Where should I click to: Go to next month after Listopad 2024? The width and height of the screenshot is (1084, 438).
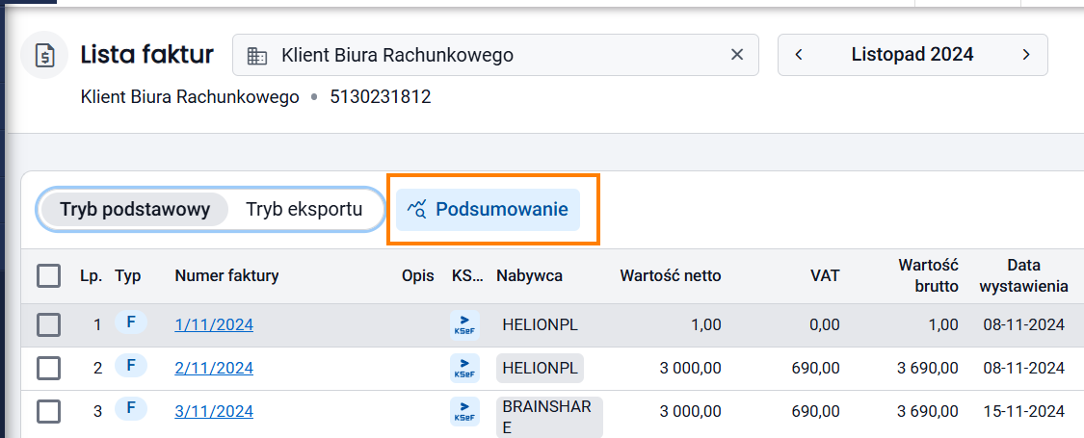click(x=1026, y=55)
